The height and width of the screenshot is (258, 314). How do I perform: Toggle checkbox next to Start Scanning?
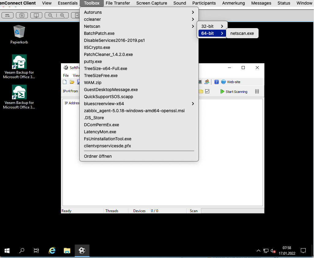pos(207,91)
